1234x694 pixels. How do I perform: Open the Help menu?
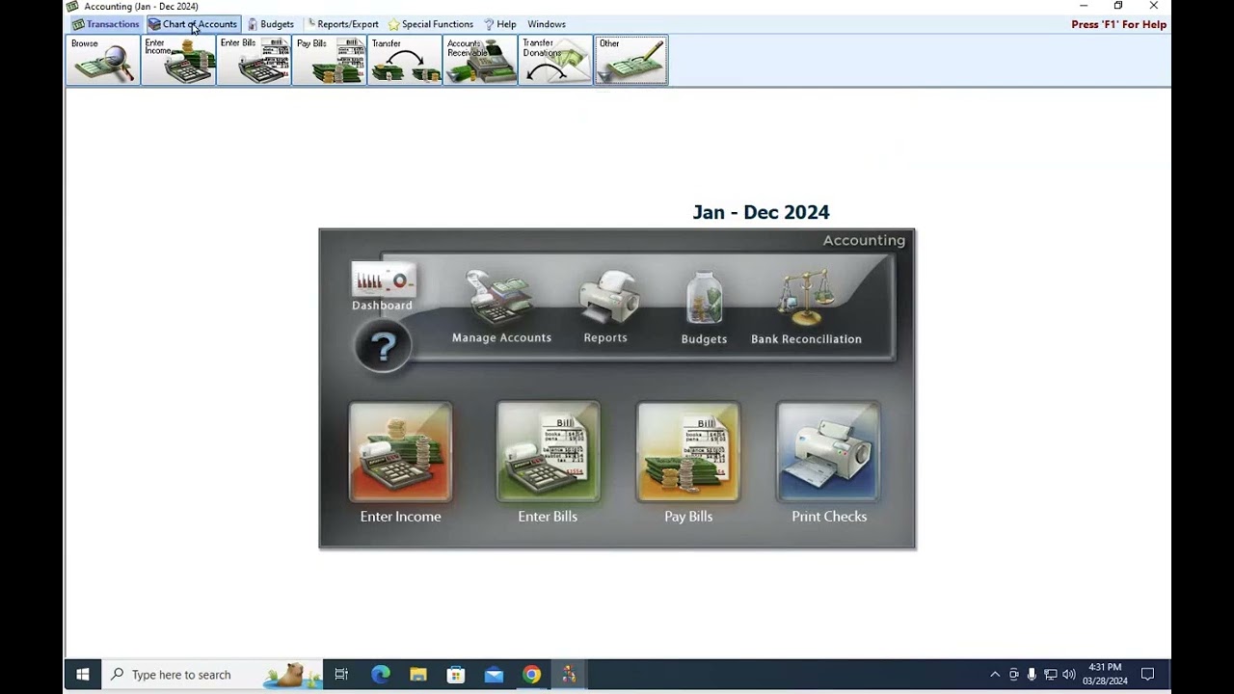click(x=500, y=24)
